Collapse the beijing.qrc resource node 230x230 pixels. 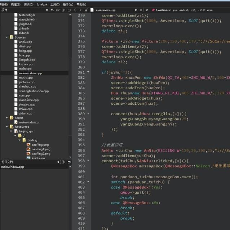(x=11, y=131)
